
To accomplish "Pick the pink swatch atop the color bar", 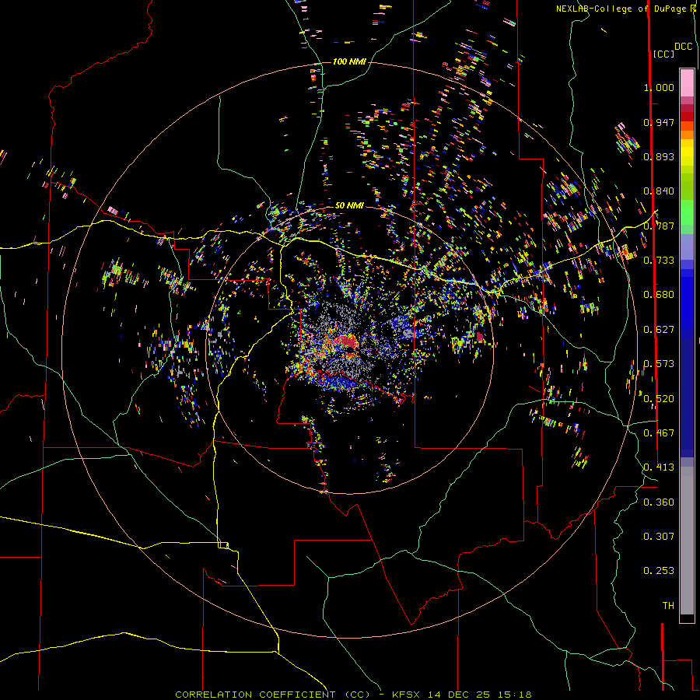I will 687,83.
